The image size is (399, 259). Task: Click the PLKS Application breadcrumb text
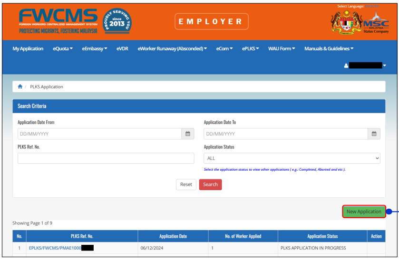pos(47,87)
